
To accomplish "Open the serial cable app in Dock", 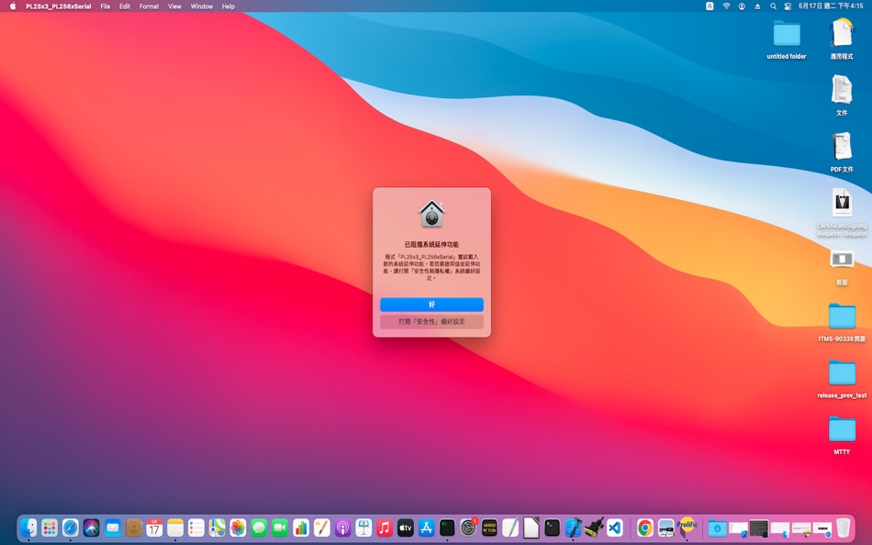I will tap(594, 528).
